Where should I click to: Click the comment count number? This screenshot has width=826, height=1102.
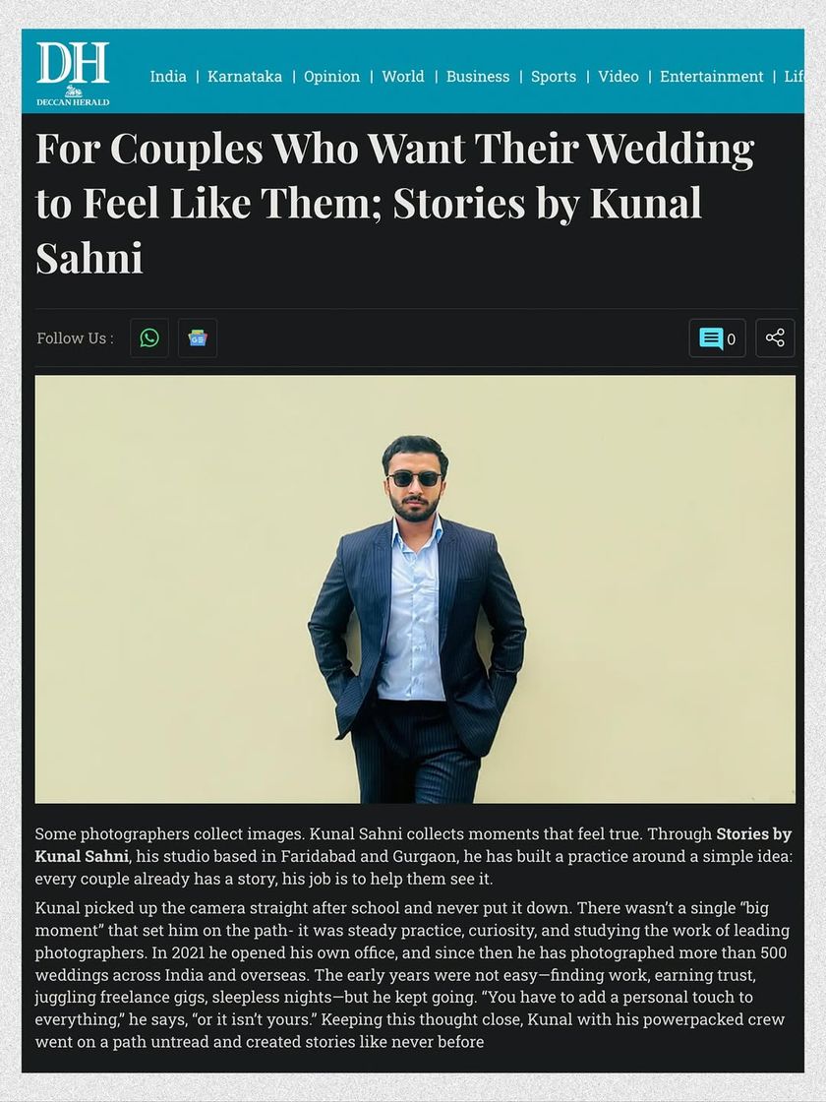(x=732, y=339)
